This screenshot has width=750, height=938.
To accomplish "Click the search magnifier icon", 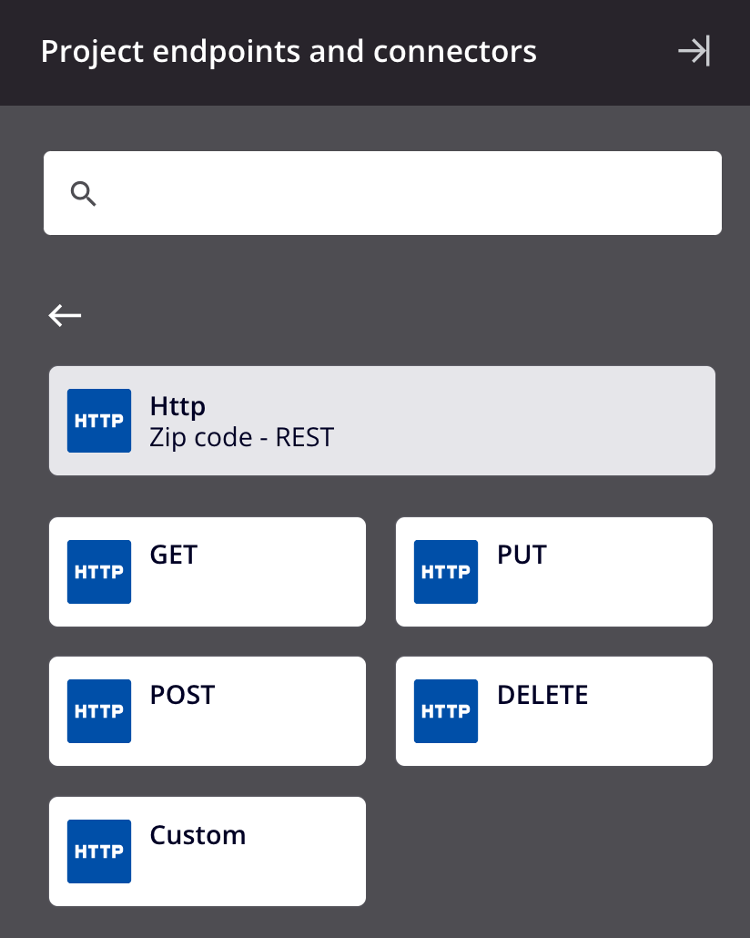I will tap(83, 193).
